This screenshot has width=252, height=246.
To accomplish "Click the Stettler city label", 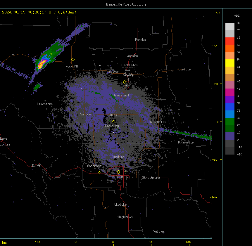I will [185, 69].
